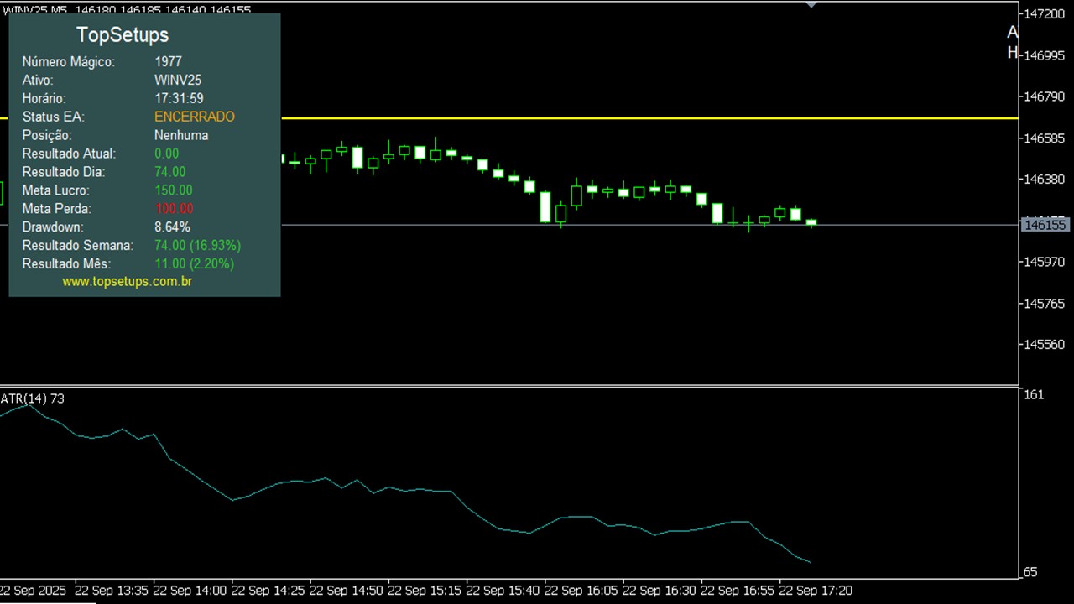Click the 147200 price scale label
The width and height of the screenshot is (1074, 604).
[x=1045, y=14]
